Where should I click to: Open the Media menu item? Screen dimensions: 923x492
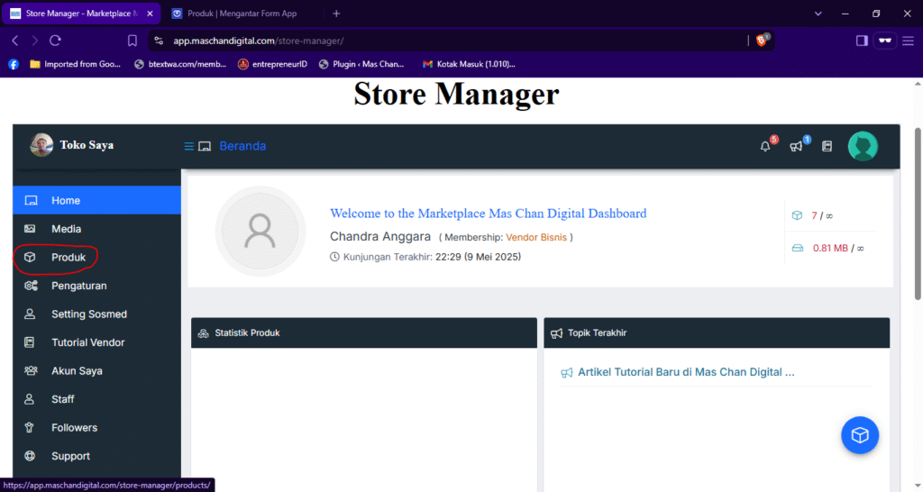tap(96, 229)
